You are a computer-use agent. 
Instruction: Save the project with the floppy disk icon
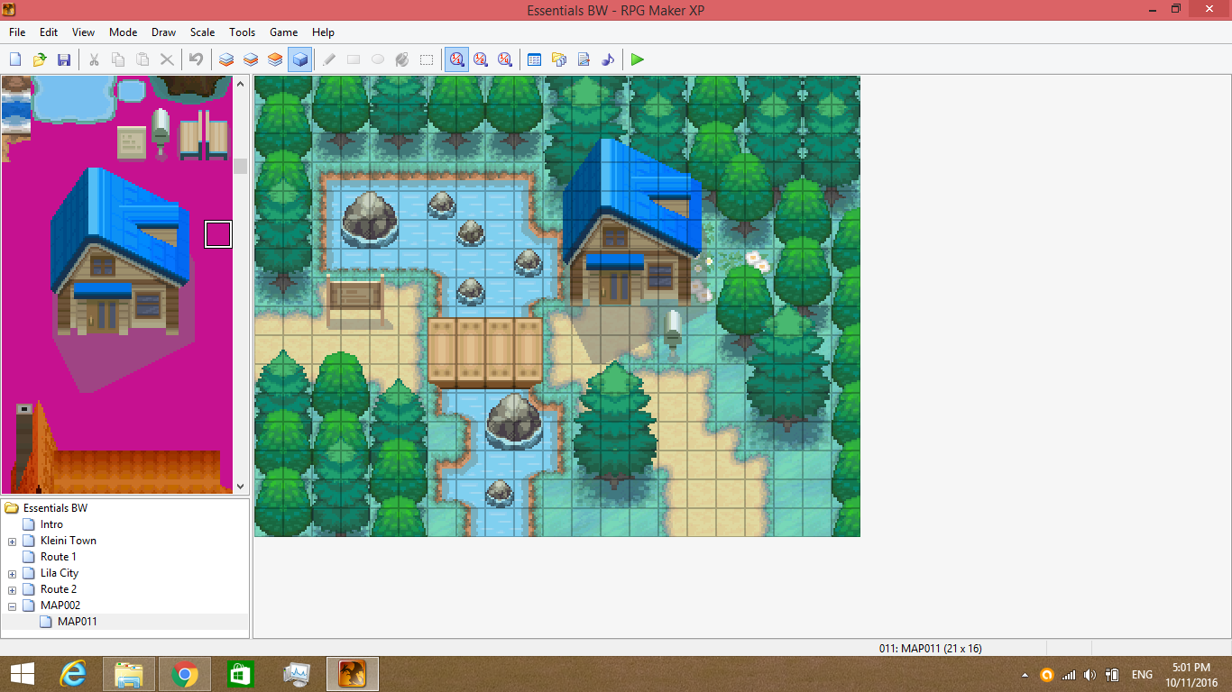(x=64, y=59)
